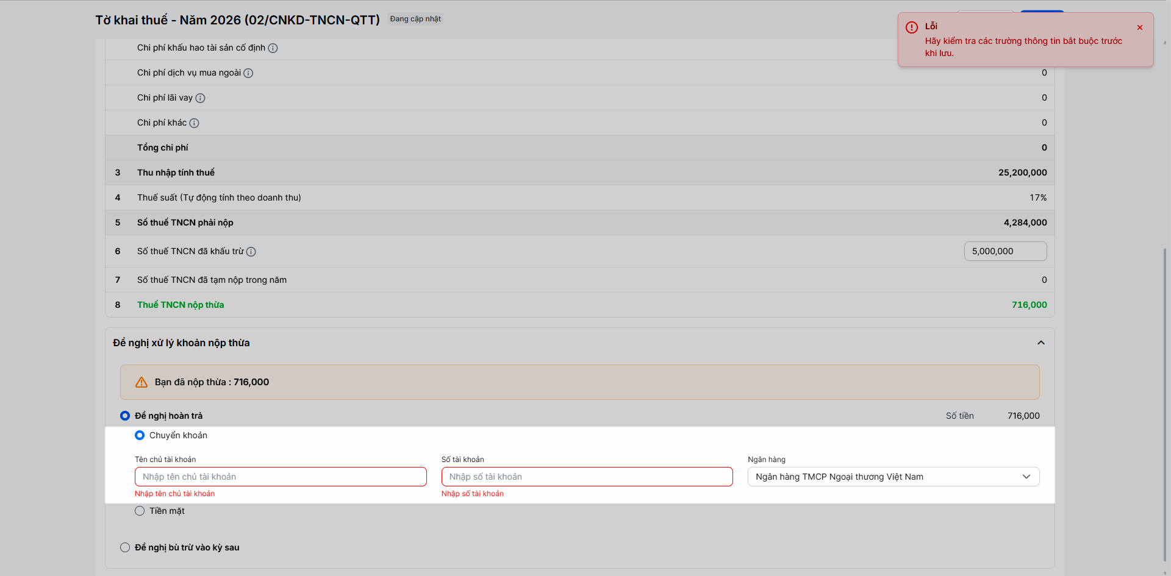Open the Ngân hàng dropdown
1171x576 pixels.
(x=893, y=477)
